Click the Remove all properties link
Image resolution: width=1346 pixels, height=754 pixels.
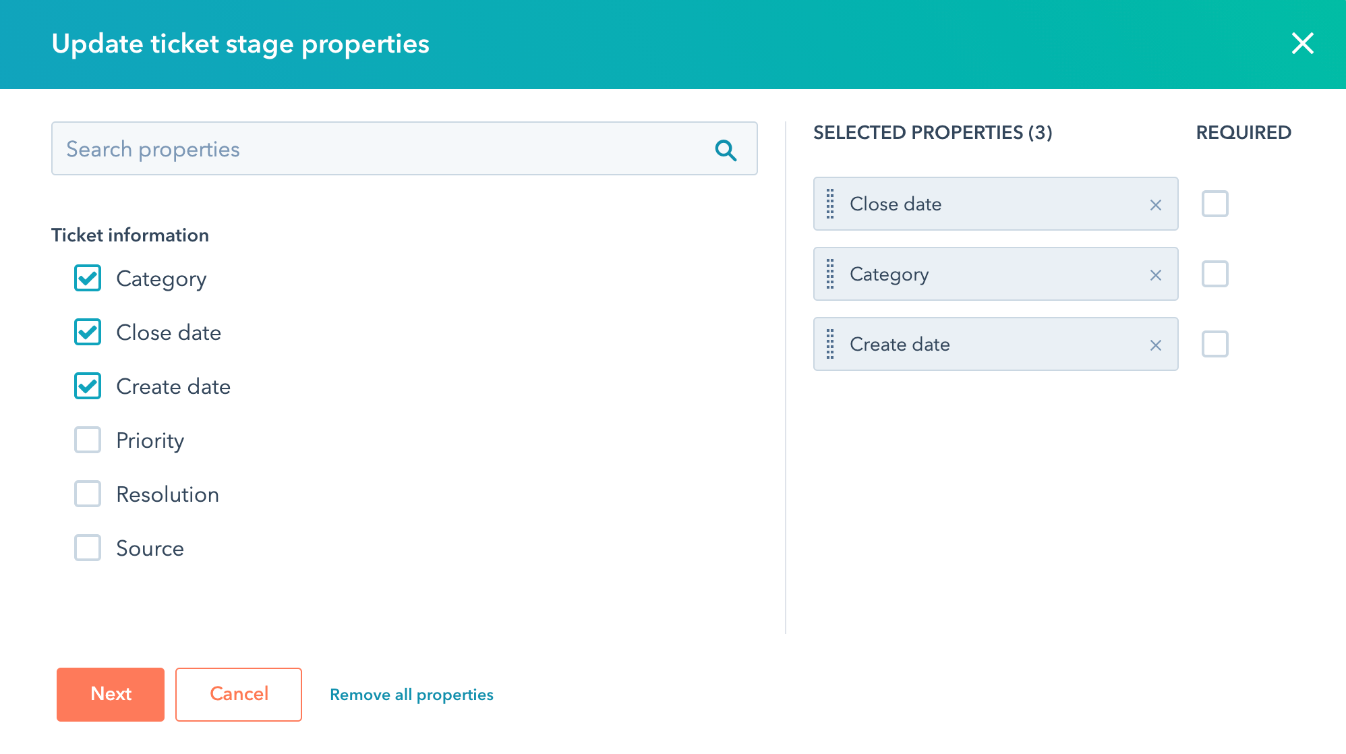[x=411, y=695]
